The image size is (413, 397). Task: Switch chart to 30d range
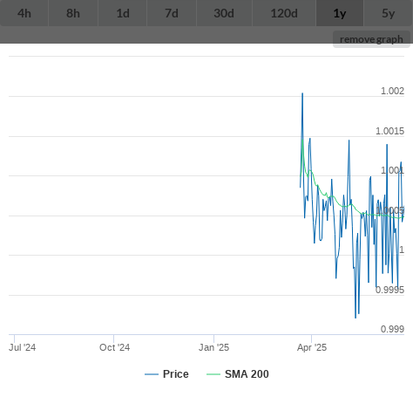coord(224,13)
